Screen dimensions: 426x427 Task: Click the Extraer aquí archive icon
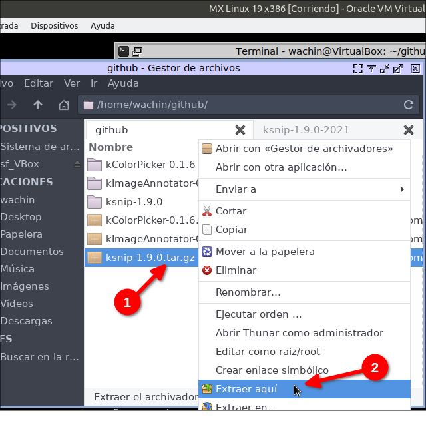coord(207,389)
